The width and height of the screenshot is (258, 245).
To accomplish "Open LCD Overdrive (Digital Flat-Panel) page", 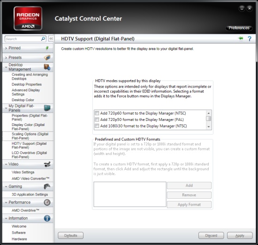I will tap(29, 155).
